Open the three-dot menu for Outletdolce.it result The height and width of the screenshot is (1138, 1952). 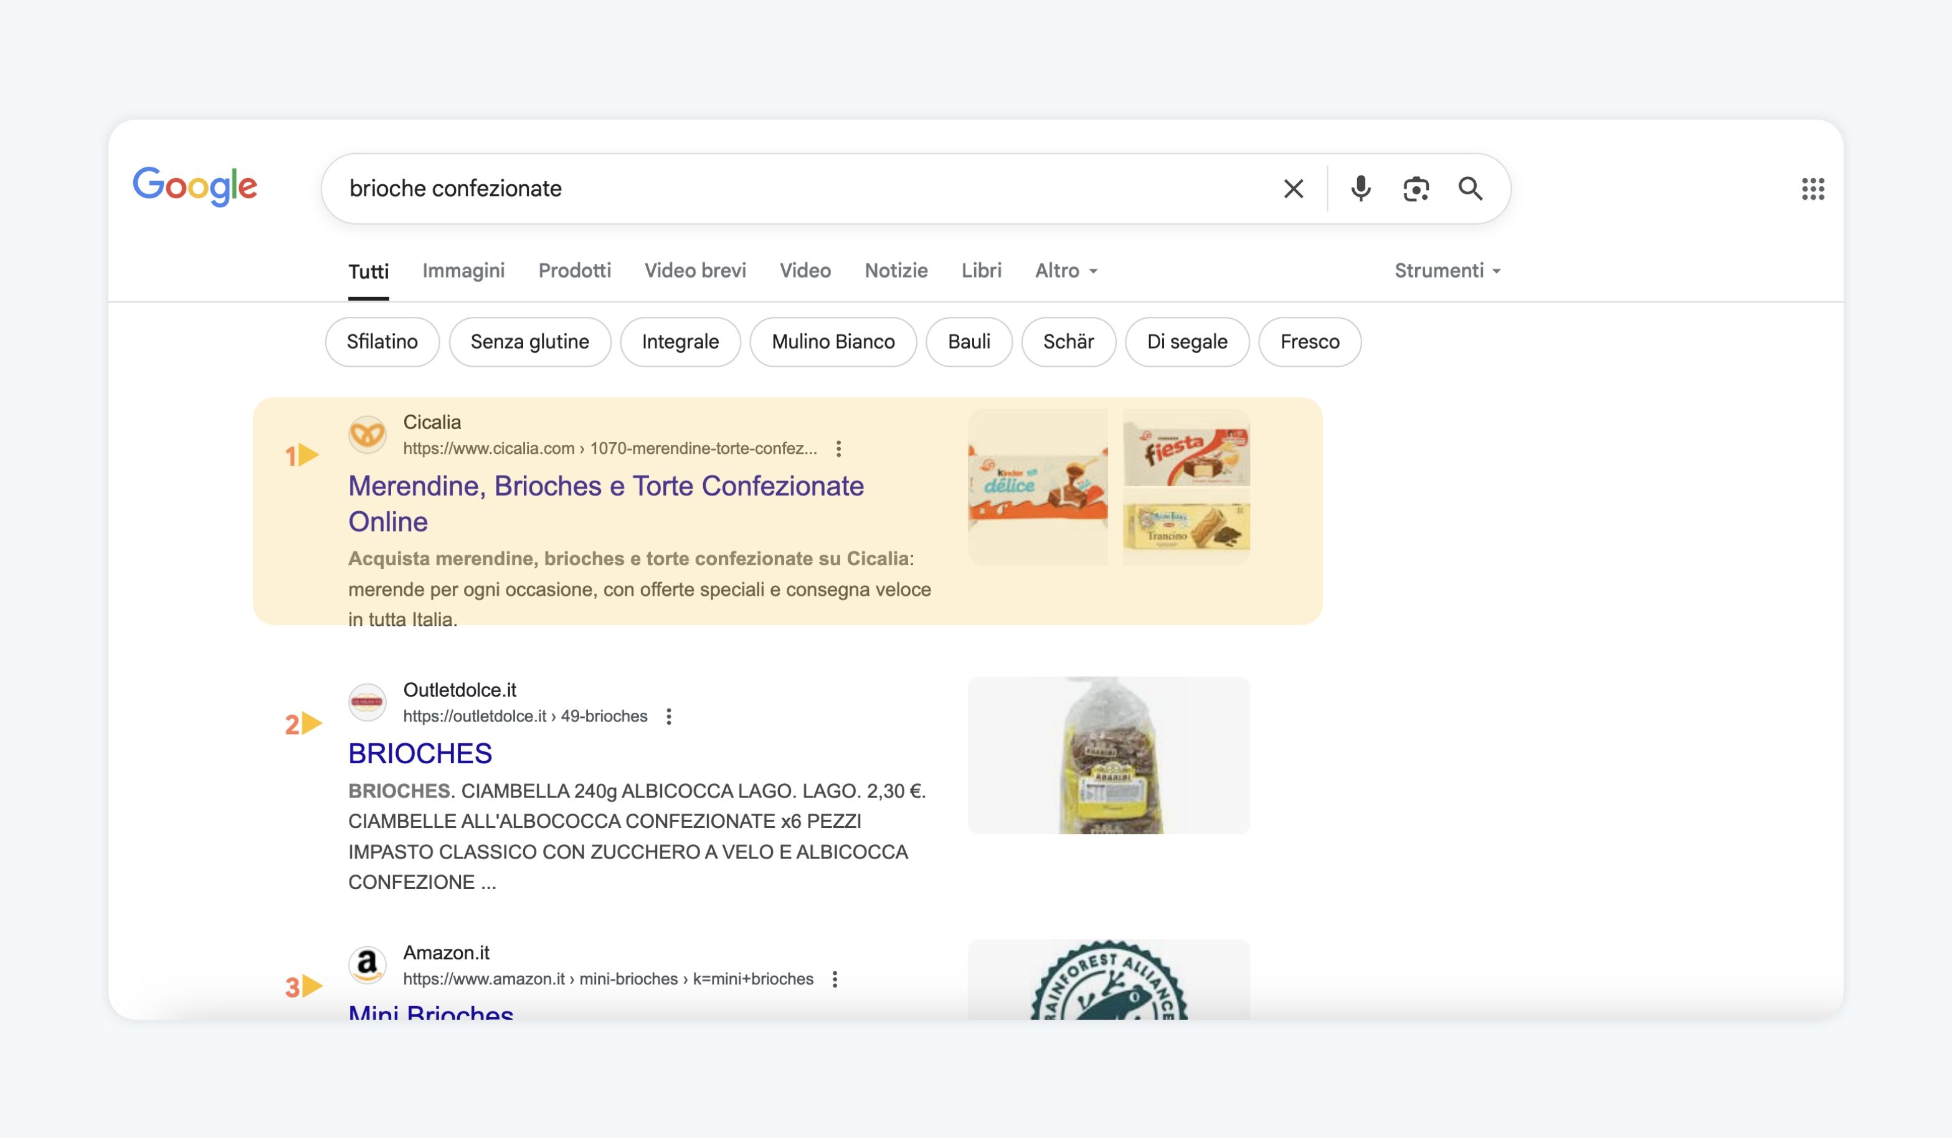coord(668,717)
